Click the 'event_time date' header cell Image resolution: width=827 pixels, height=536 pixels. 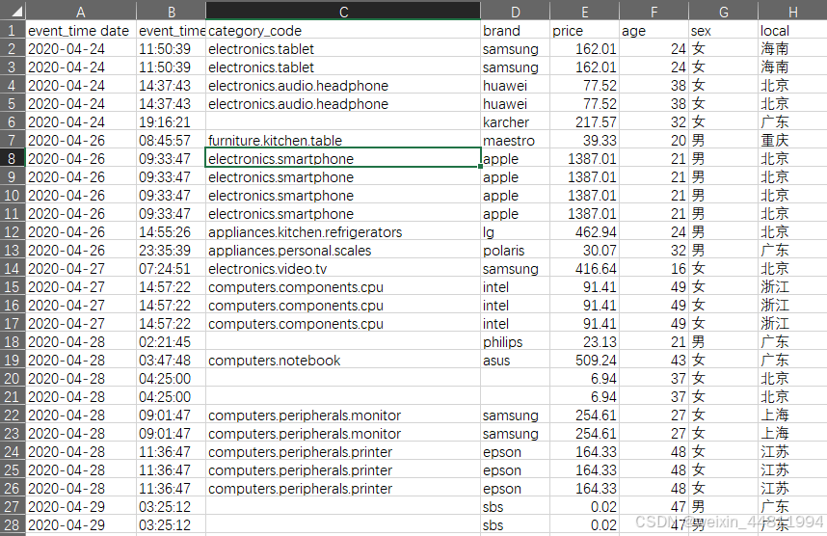pyautogui.click(x=81, y=31)
